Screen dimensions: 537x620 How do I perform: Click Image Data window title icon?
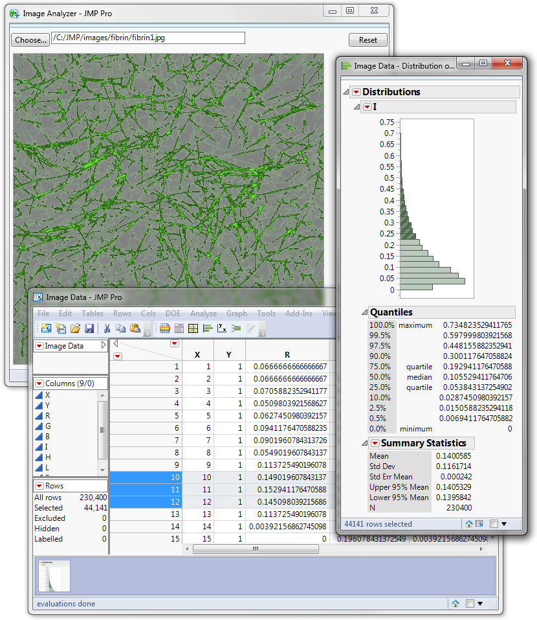click(38, 297)
